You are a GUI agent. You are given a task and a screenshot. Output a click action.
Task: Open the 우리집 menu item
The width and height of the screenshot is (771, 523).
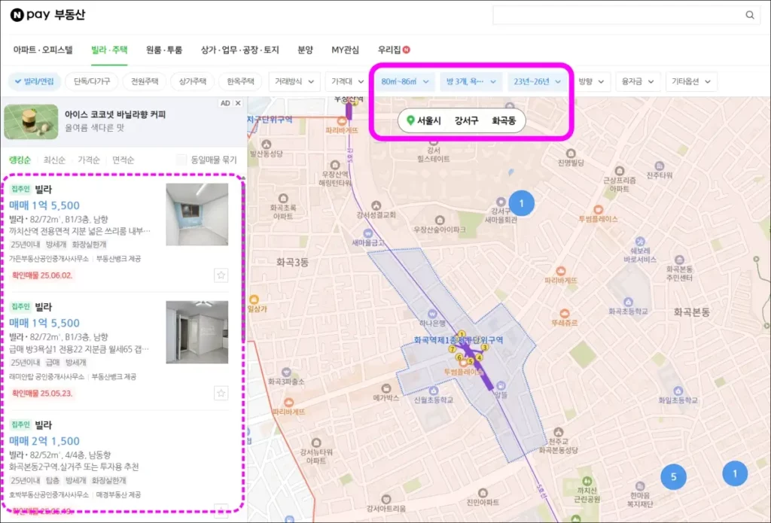[393, 50]
